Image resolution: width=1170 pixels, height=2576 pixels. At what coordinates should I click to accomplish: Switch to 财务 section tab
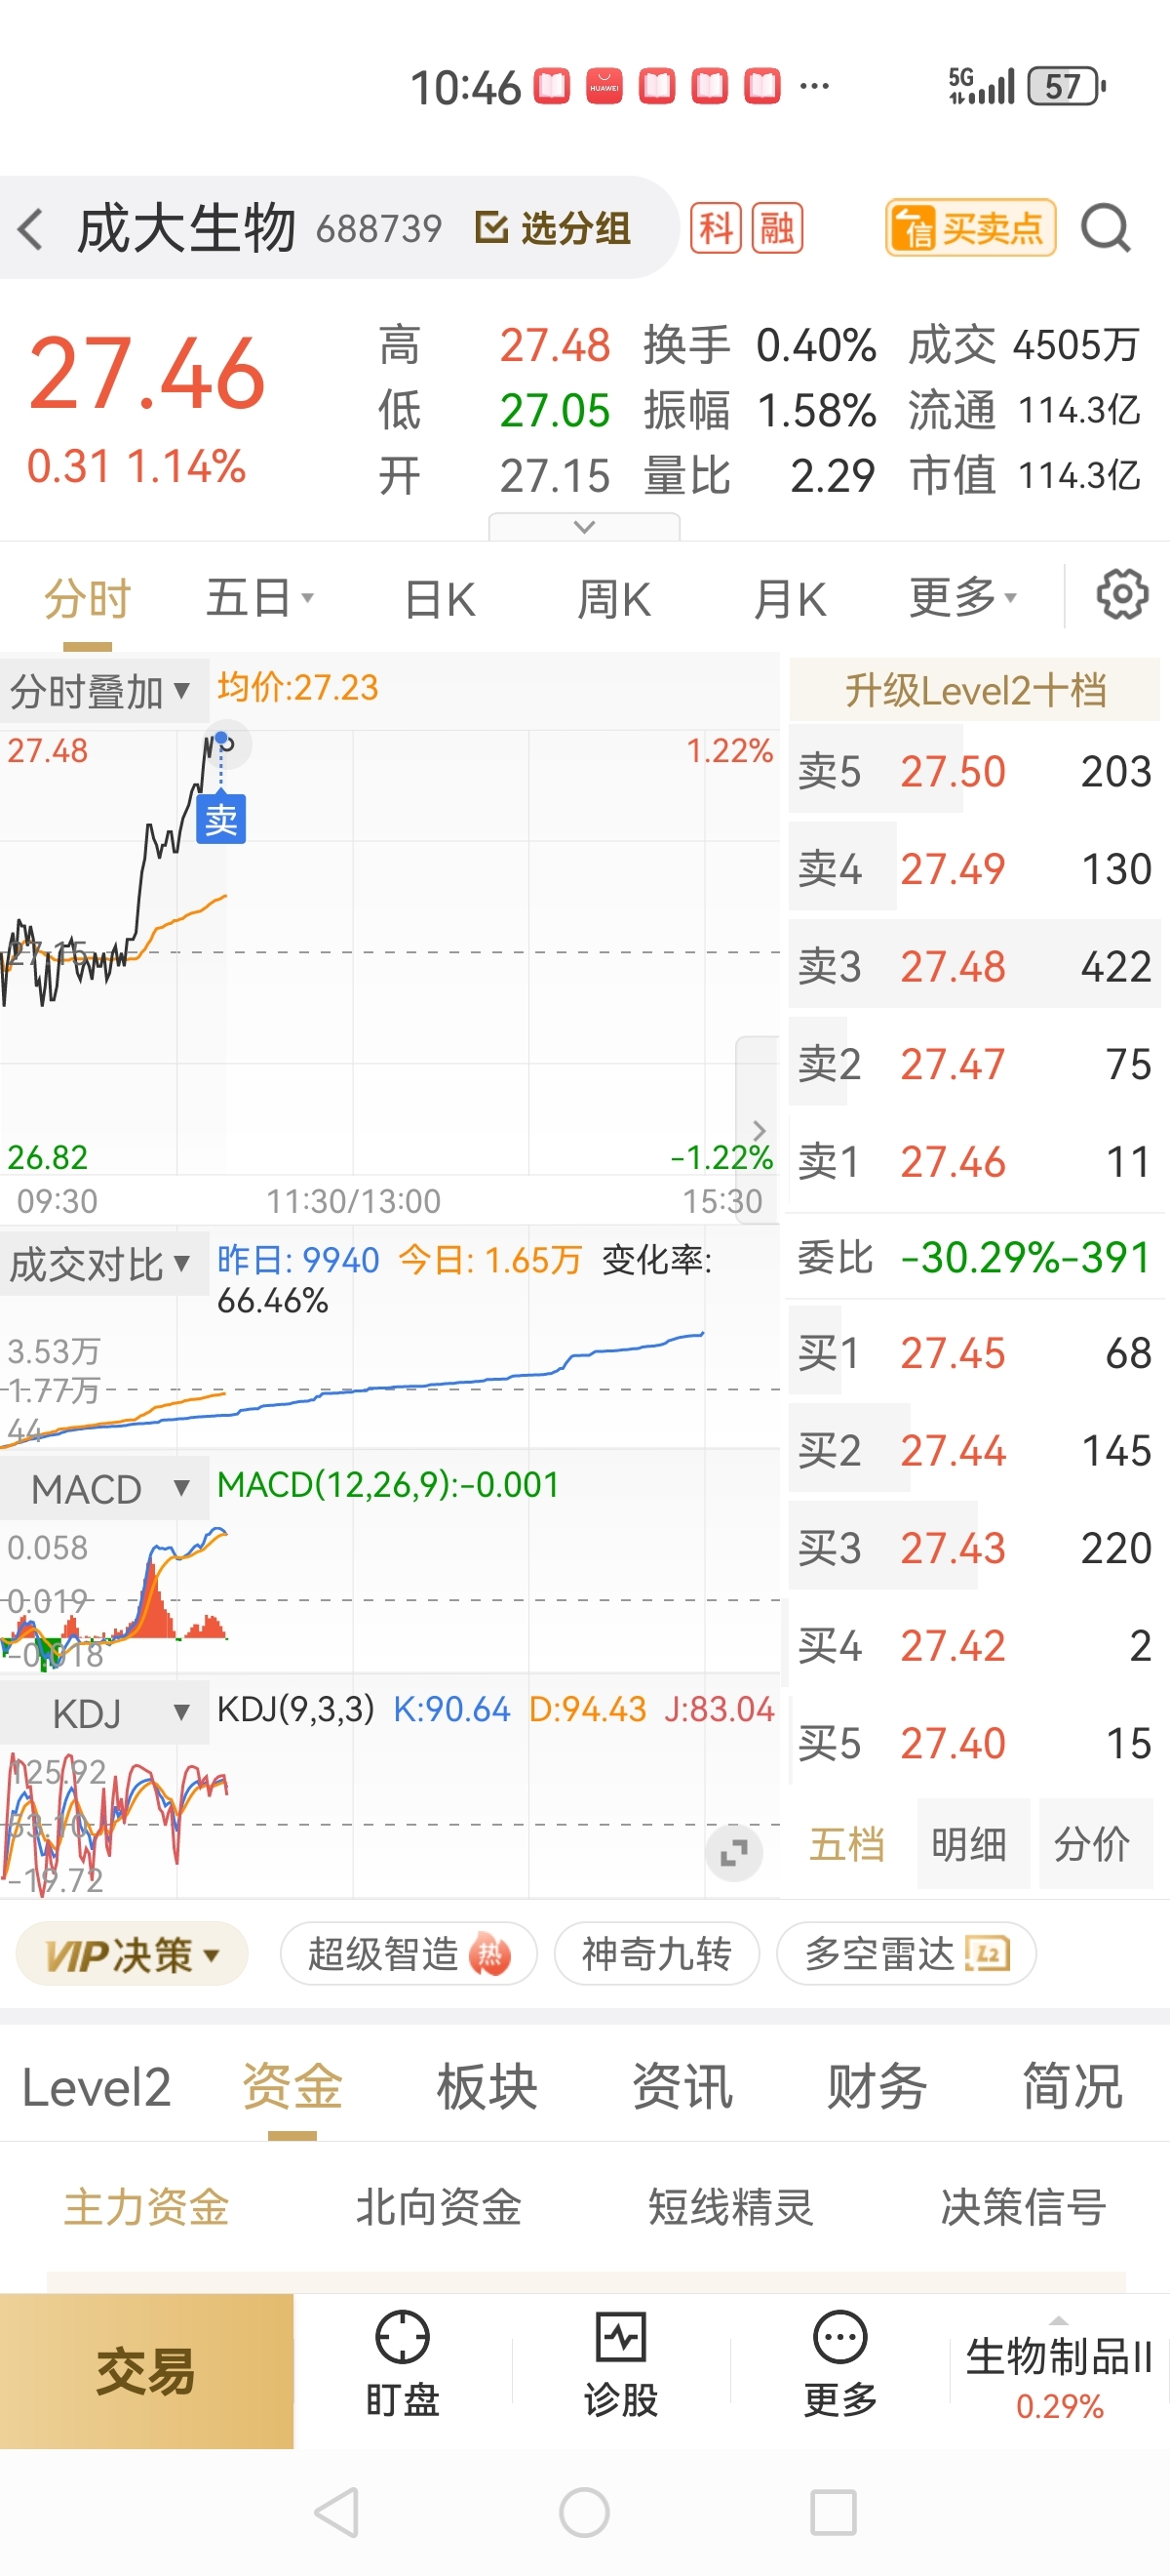click(877, 2088)
